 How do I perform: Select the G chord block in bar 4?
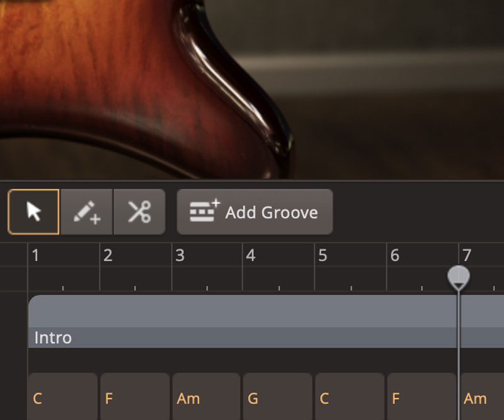278,397
